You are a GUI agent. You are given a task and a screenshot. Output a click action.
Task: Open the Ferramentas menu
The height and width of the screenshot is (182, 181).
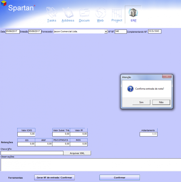(16, 178)
